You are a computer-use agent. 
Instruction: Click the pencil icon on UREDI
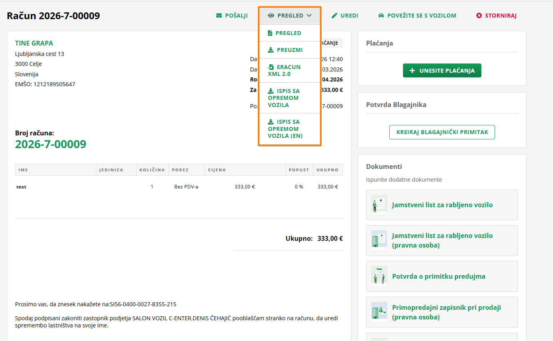[335, 16]
